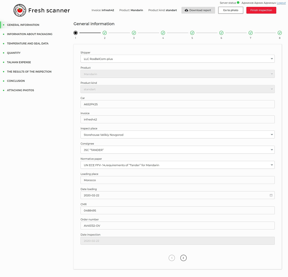Screen dimensions: 288x277
Task: Open the Inspect place dropdown
Action: (x=177, y=135)
